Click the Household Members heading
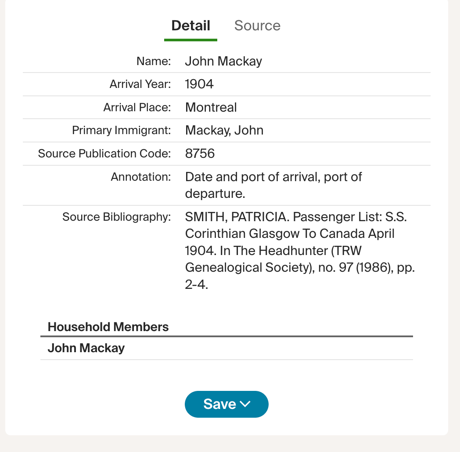 pyautogui.click(x=108, y=327)
